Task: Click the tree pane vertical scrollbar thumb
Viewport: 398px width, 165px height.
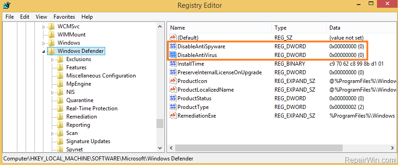Action: (160, 124)
